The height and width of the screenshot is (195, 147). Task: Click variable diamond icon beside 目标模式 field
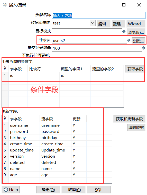tap(124, 31)
